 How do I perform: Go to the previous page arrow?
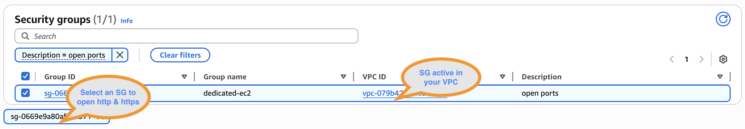(x=672, y=59)
